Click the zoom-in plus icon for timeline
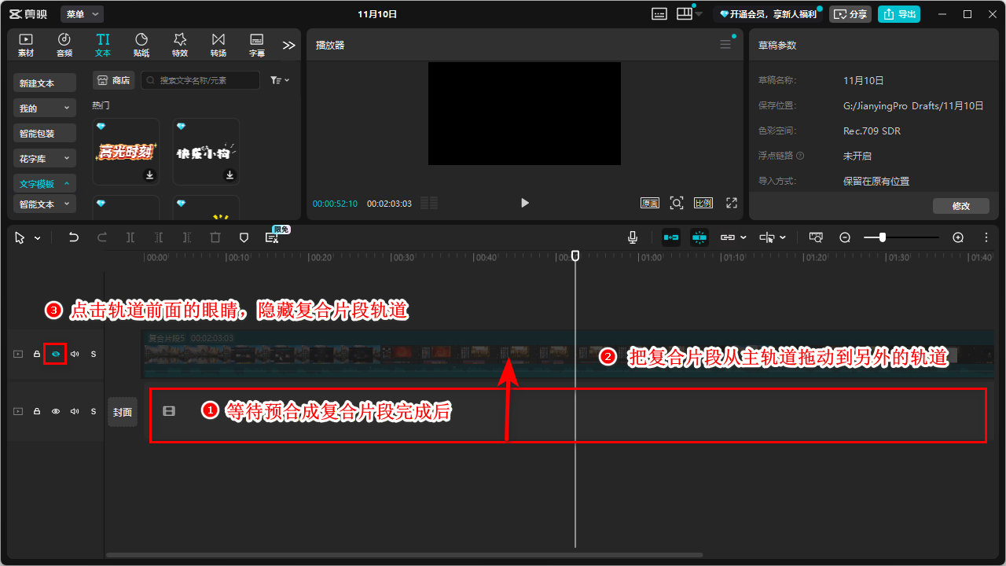 [958, 237]
